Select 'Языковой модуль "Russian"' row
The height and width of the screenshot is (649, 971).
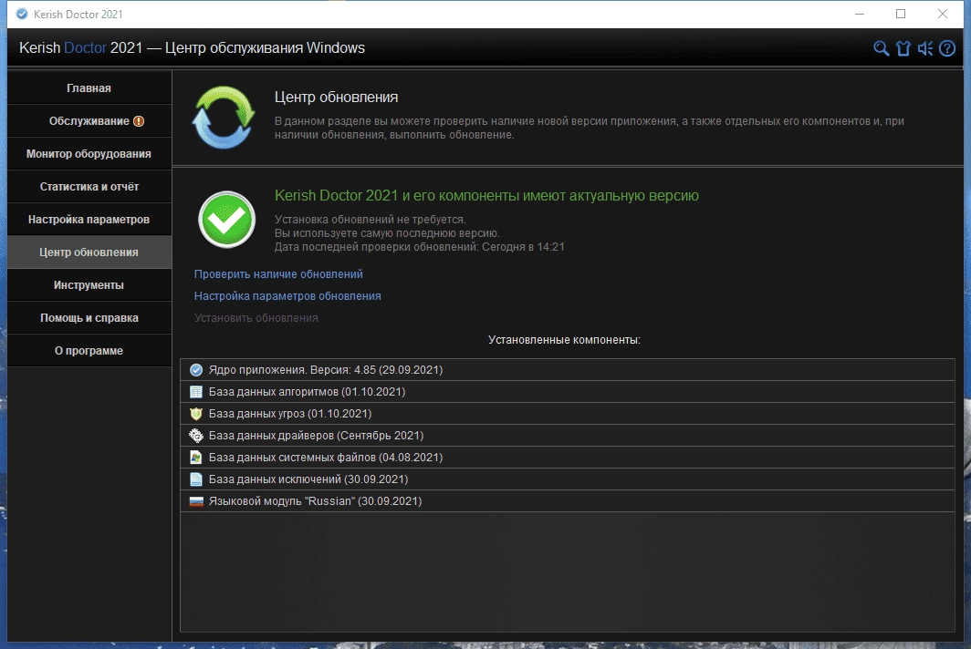(568, 501)
